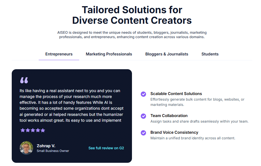Click the Small Business Owner label
The image size is (261, 166).
[x=53, y=151]
